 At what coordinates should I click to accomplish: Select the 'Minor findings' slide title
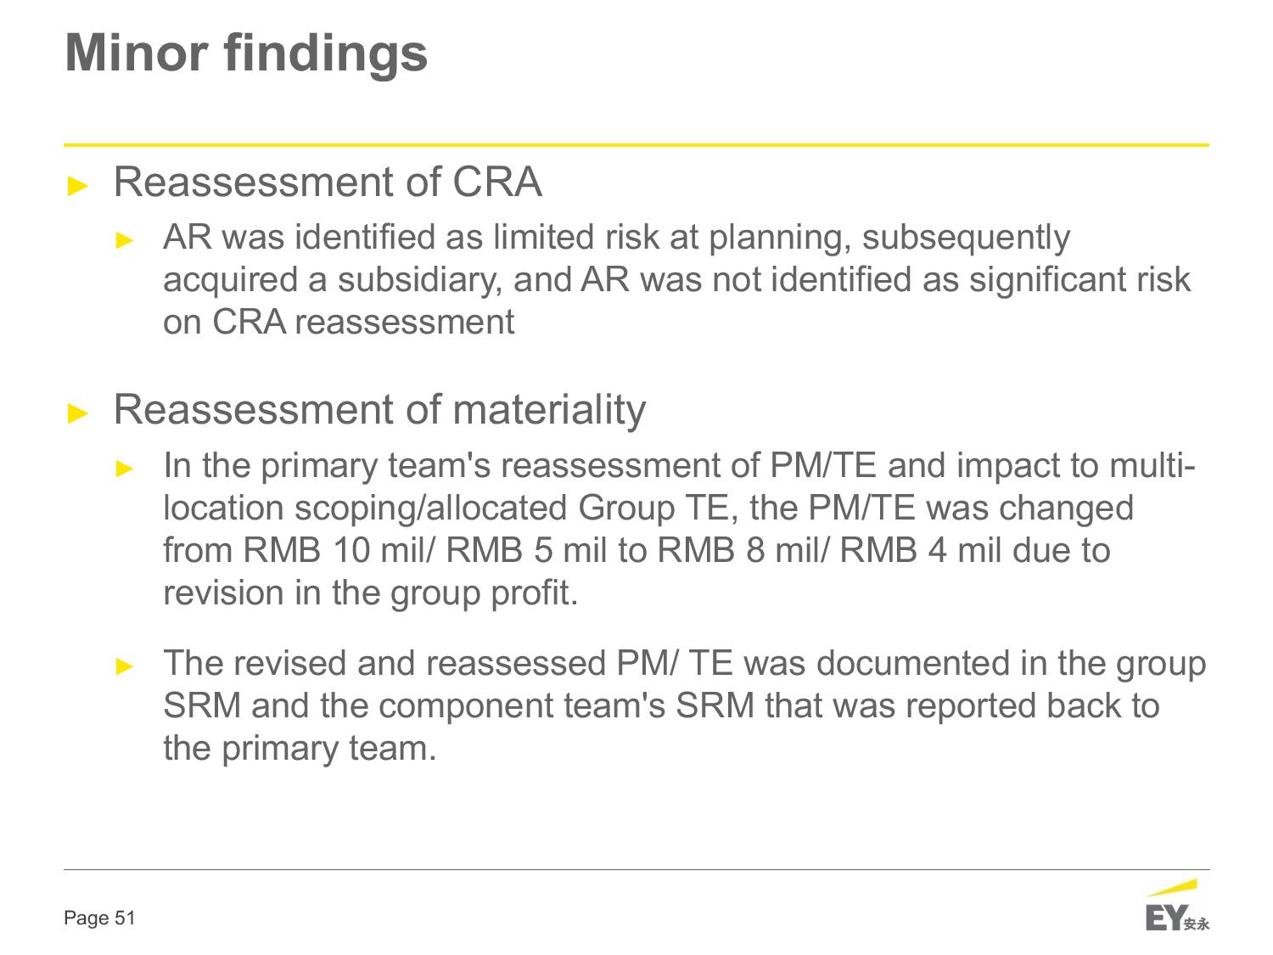tap(246, 53)
